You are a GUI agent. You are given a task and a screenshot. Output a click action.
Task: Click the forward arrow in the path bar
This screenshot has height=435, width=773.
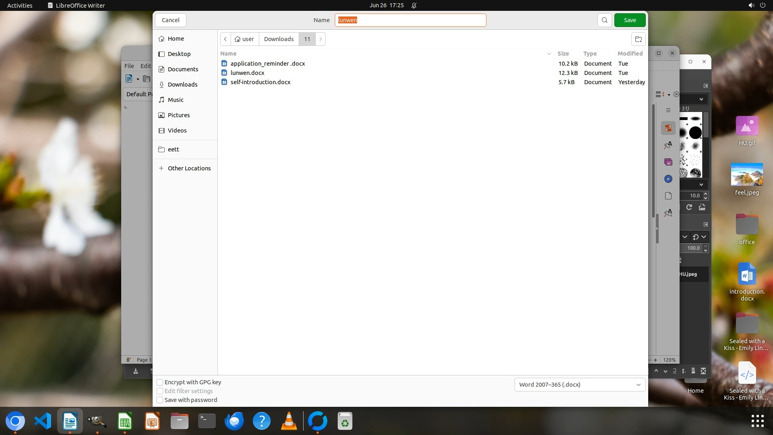(320, 39)
